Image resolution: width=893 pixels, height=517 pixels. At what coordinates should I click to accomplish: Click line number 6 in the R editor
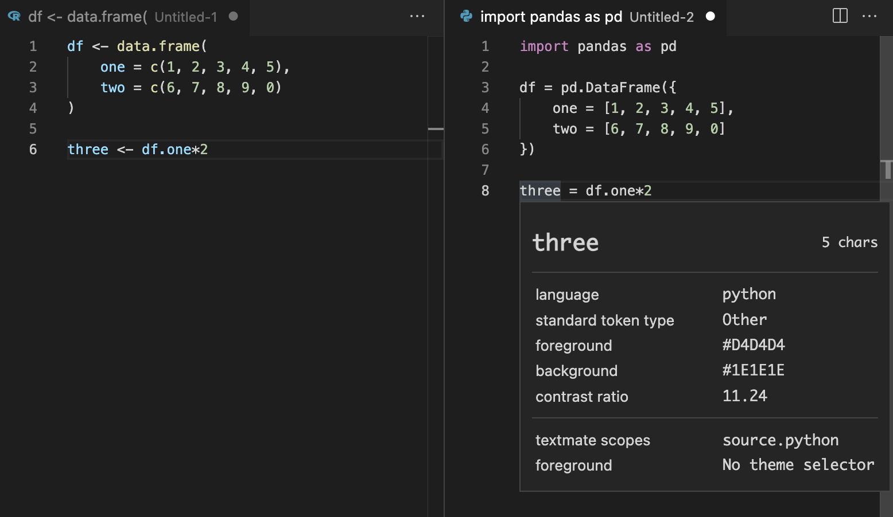pos(33,150)
